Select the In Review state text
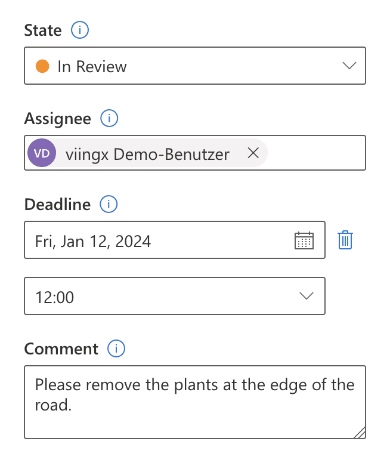This screenshot has width=390, height=463. (x=92, y=66)
